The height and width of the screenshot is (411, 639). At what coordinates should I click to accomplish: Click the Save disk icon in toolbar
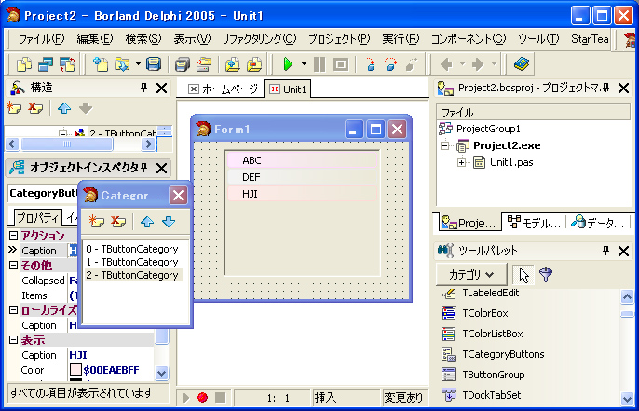[154, 64]
